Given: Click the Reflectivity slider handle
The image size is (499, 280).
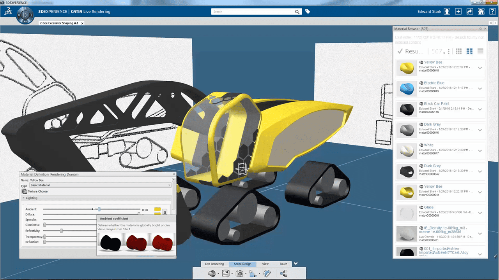Looking at the screenshot, I should (x=62, y=231).
